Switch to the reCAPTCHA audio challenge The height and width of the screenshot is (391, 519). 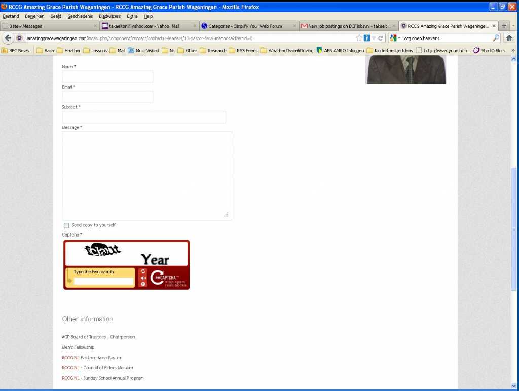point(143,278)
